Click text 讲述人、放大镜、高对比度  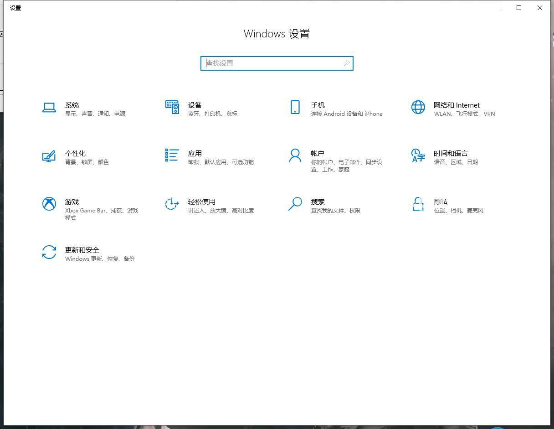(221, 211)
